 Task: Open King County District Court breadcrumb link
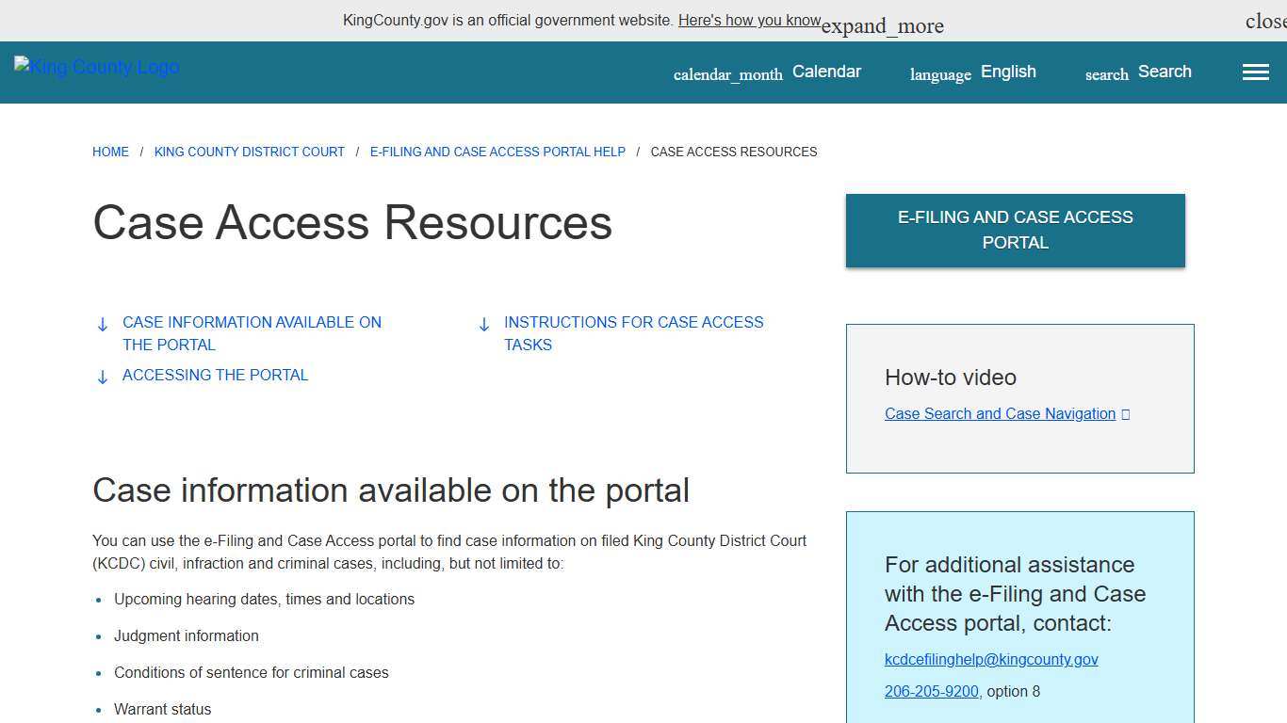point(249,152)
